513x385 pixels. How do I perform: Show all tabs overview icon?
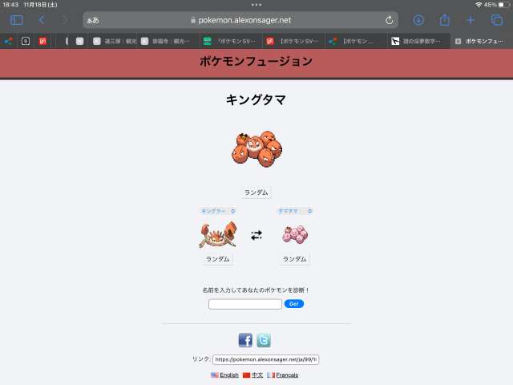(x=497, y=20)
